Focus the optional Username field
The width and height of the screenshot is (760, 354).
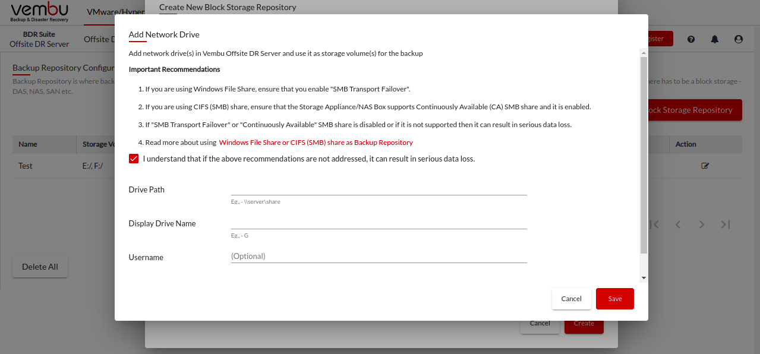(379, 257)
